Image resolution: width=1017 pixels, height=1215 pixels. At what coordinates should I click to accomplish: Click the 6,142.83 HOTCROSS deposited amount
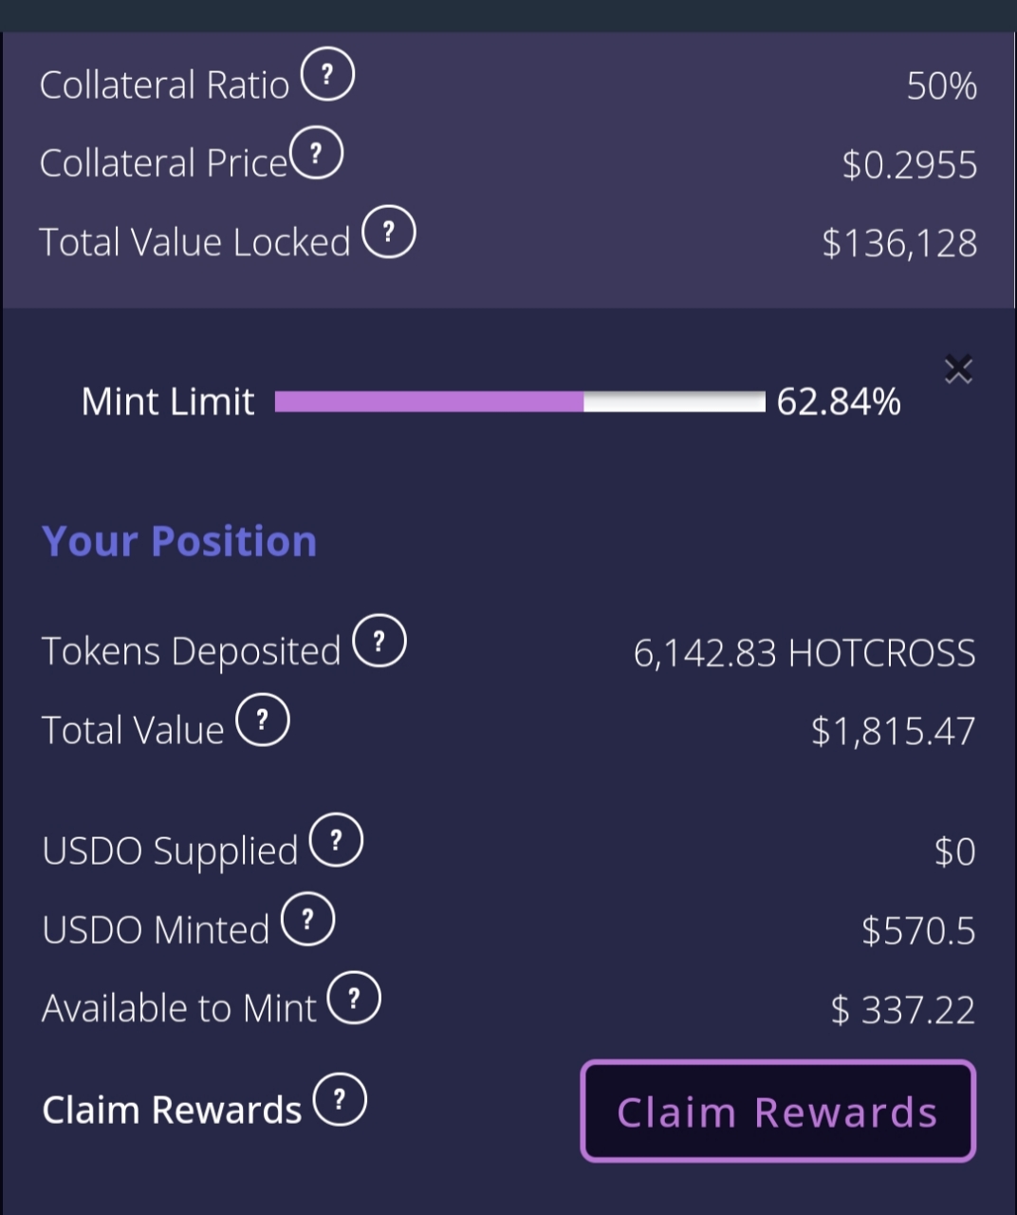(804, 653)
